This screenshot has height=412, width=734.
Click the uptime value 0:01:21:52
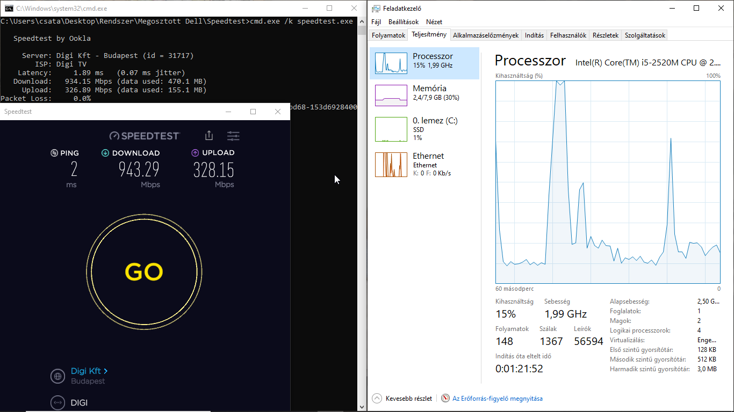click(x=519, y=369)
